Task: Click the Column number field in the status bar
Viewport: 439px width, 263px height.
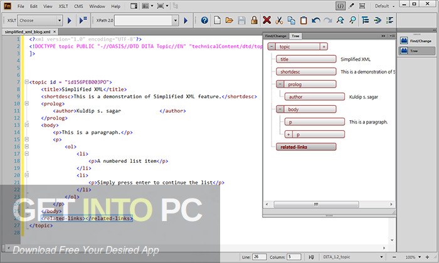Action: coord(294,257)
